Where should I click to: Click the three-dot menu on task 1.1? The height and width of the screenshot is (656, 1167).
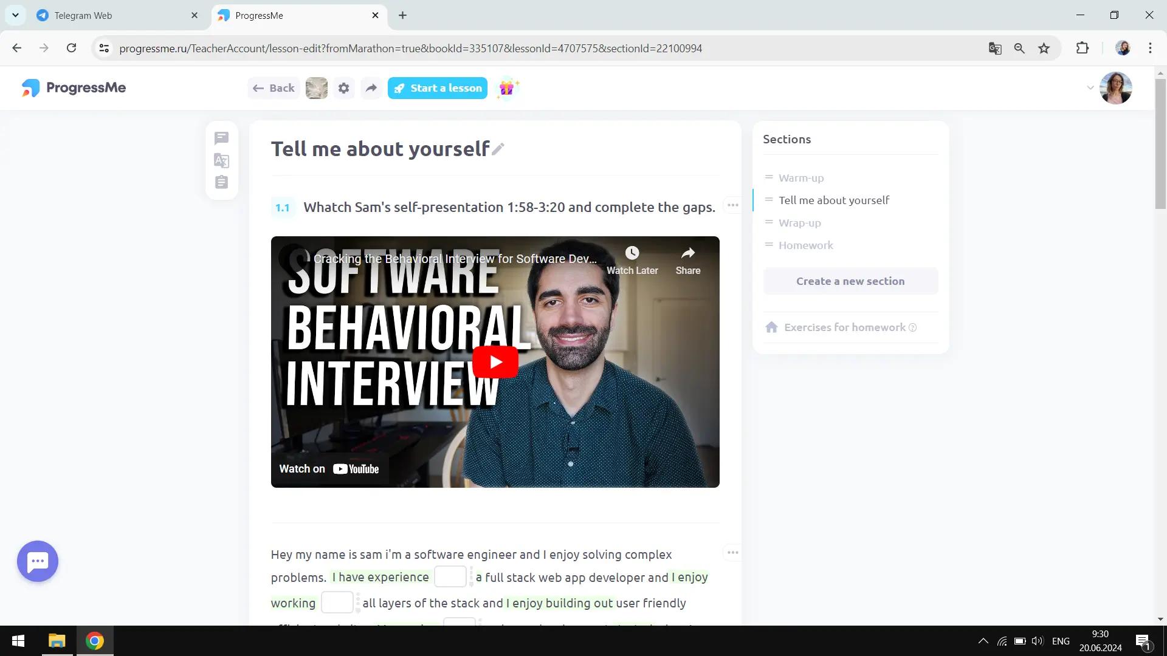coord(731,206)
